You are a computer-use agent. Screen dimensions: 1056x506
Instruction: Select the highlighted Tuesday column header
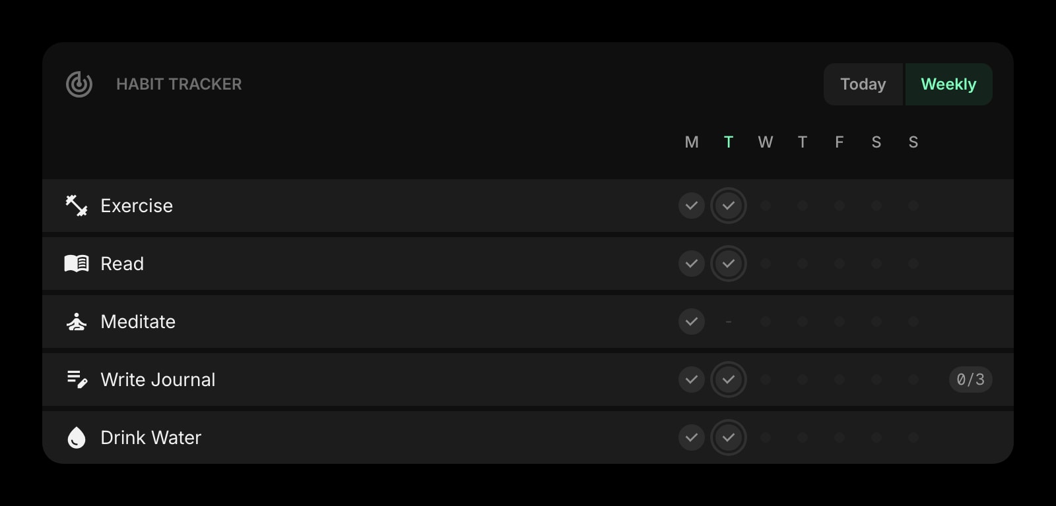pyautogui.click(x=729, y=142)
